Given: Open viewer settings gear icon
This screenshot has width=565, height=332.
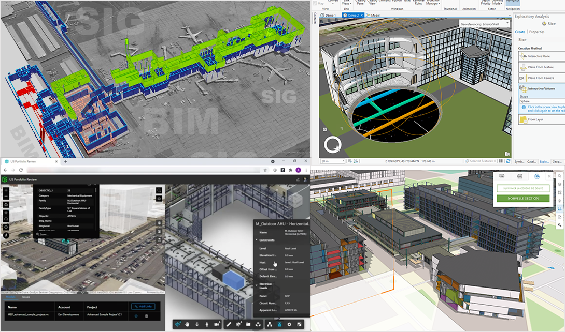Looking at the screenshot, I should click(290, 324).
